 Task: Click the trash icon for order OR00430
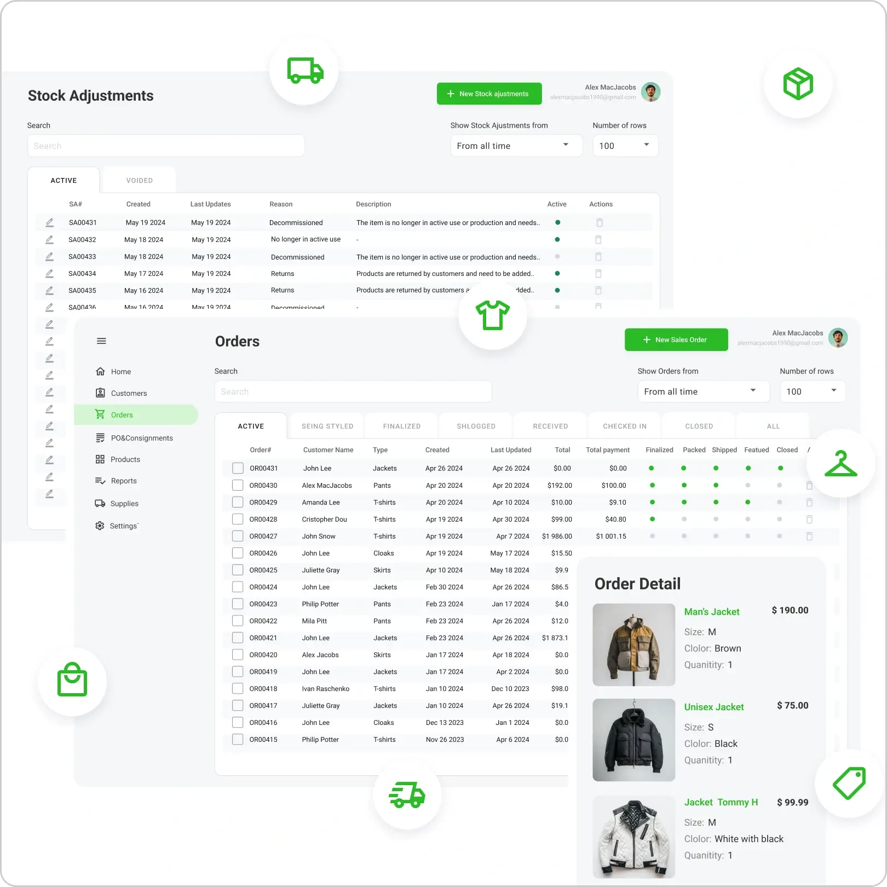809,486
